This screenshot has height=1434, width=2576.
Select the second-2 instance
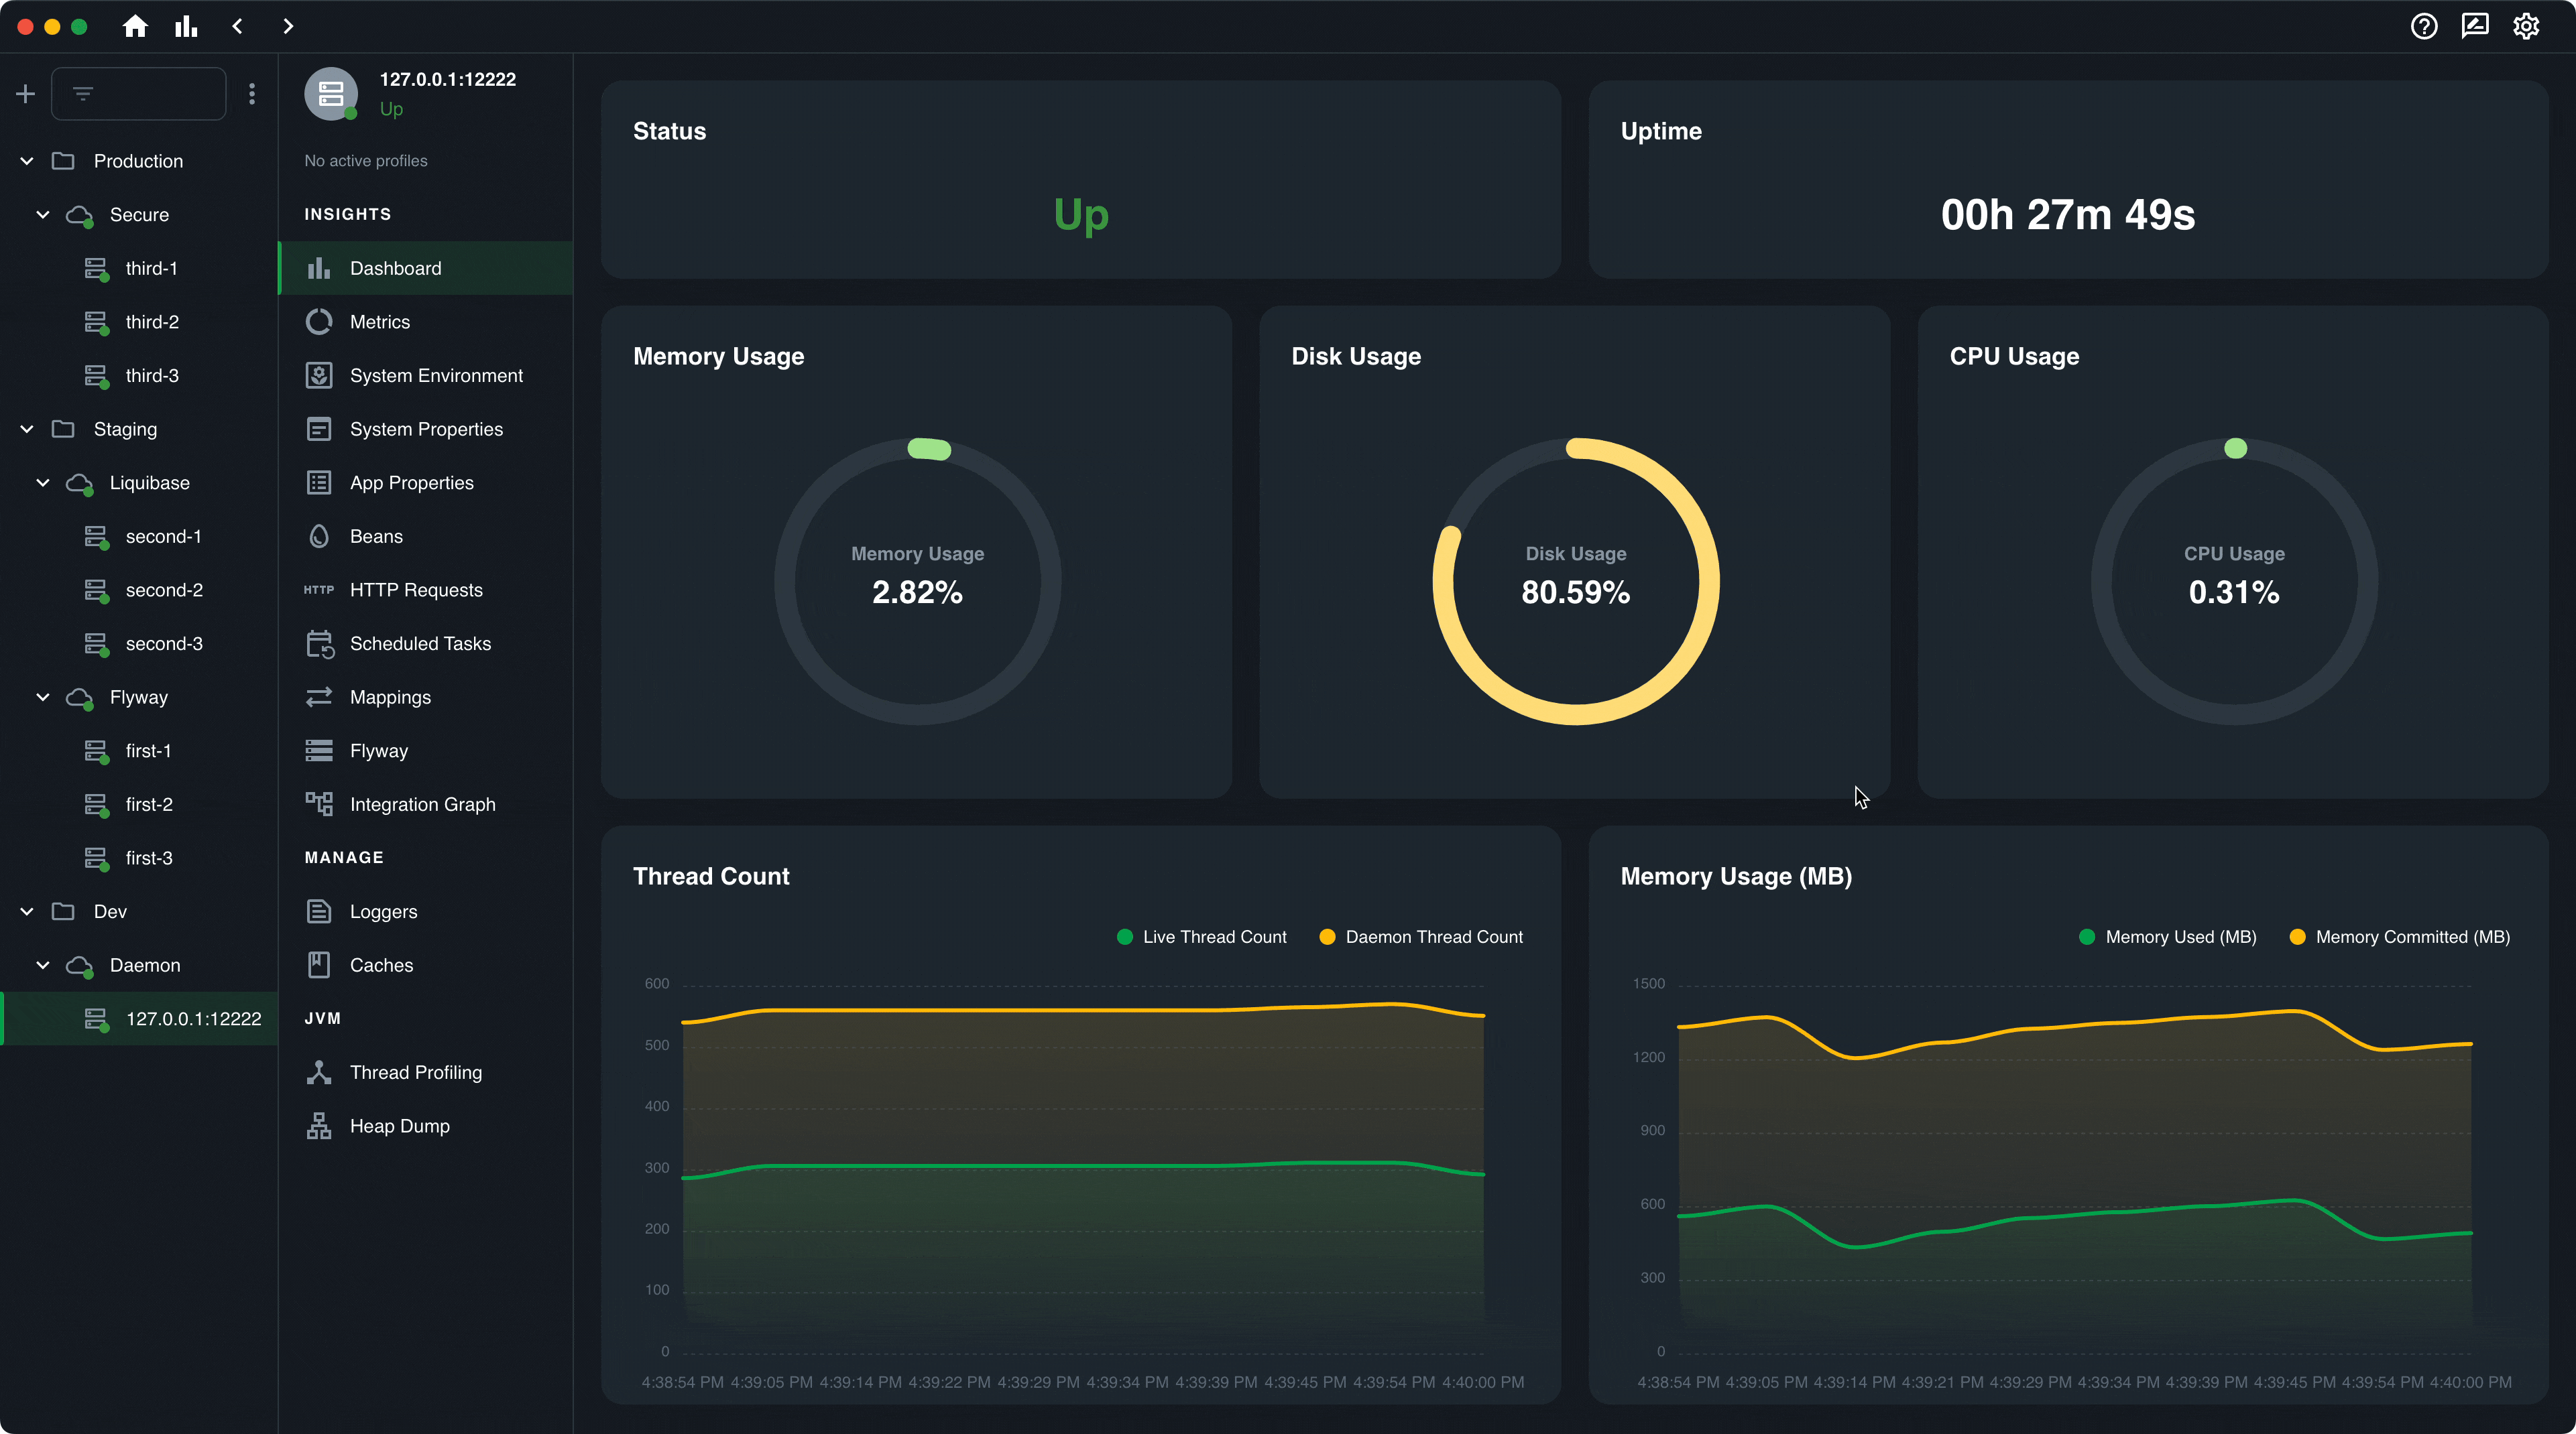163,590
